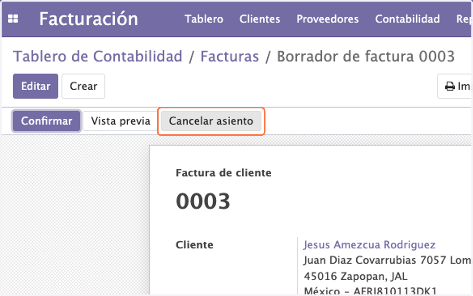The height and width of the screenshot is (296, 473).
Task: Click the Editar button
Action: [36, 86]
